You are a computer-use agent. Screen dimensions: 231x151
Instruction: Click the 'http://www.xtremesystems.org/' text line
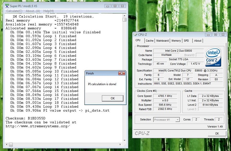click(x=38, y=126)
